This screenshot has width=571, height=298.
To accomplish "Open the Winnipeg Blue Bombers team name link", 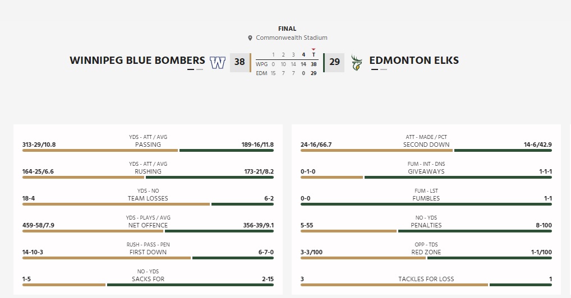I will pyautogui.click(x=137, y=60).
